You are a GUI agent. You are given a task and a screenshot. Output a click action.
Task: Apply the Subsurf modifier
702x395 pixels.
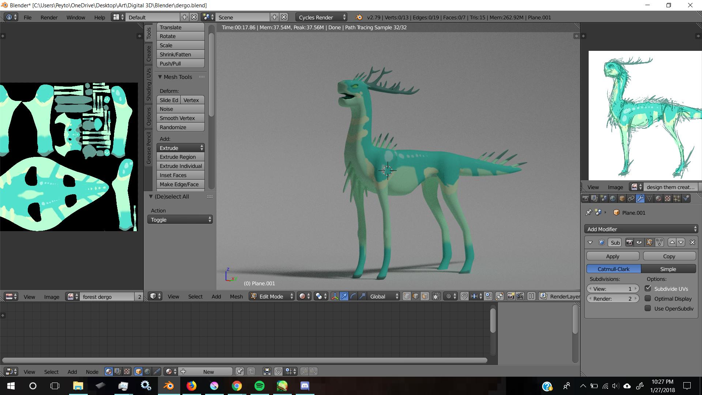(613, 256)
